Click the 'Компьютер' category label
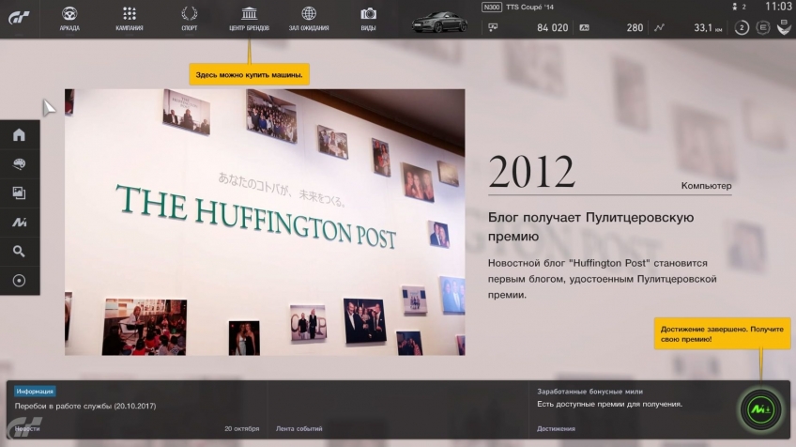Viewport: 796px width, 447px height. pos(706,186)
